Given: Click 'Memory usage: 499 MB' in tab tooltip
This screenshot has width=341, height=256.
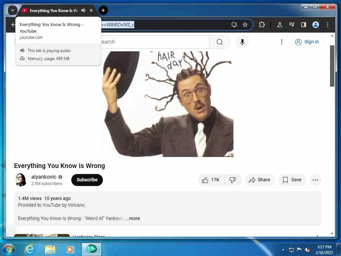Looking at the screenshot, I should [49, 59].
